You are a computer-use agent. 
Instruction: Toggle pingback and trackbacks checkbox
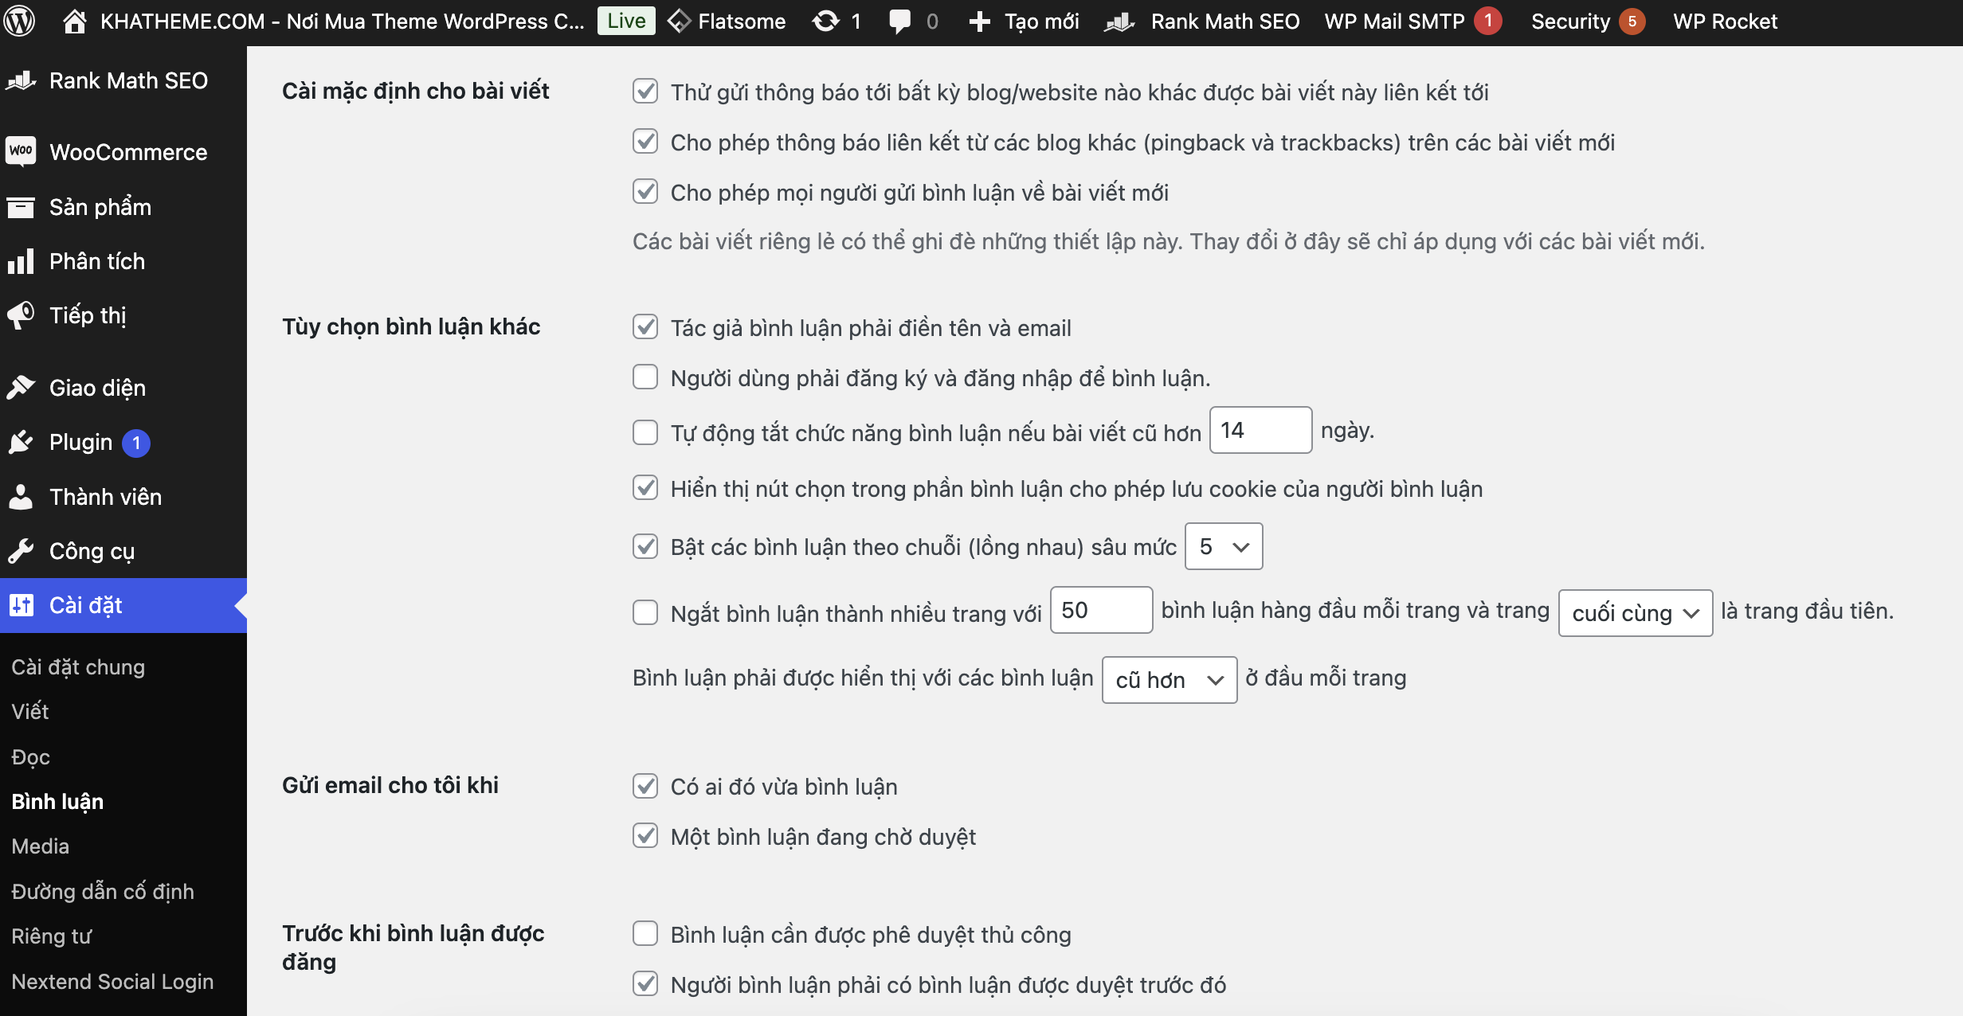[645, 142]
